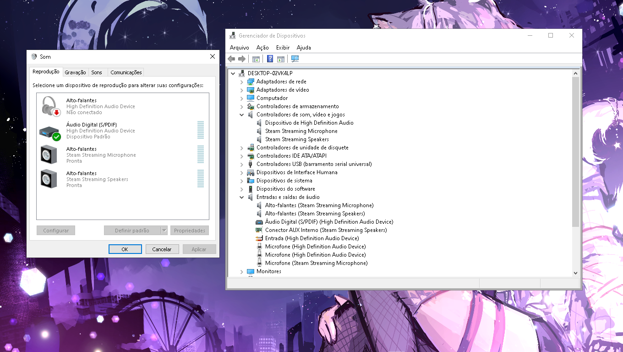Select Alto-falantes (Steam Streaming Microphone) entry
The height and width of the screenshot is (352, 623).
(x=319, y=205)
